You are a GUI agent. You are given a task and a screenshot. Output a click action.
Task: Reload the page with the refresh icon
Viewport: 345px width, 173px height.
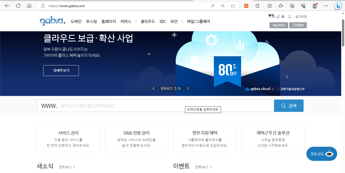18,6
